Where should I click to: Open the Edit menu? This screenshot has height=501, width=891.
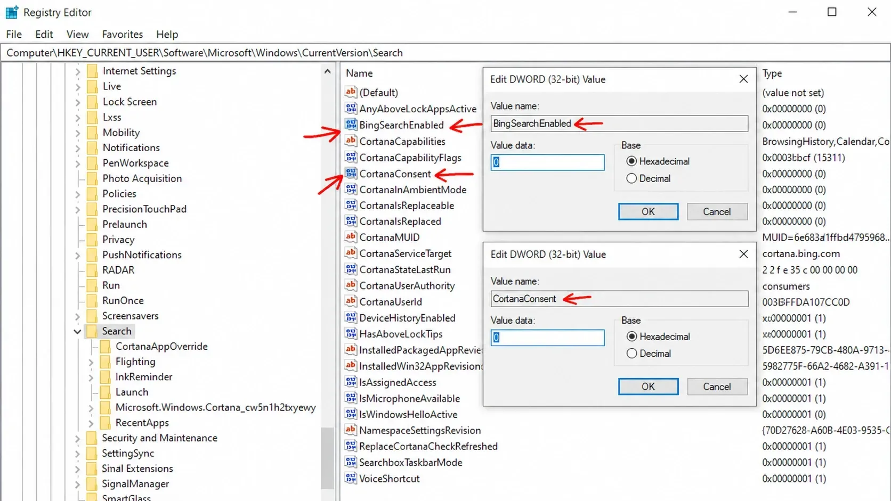click(x=44, y=34)
